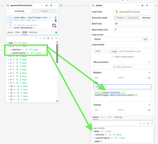Run the optym loop block

point(147,5)
